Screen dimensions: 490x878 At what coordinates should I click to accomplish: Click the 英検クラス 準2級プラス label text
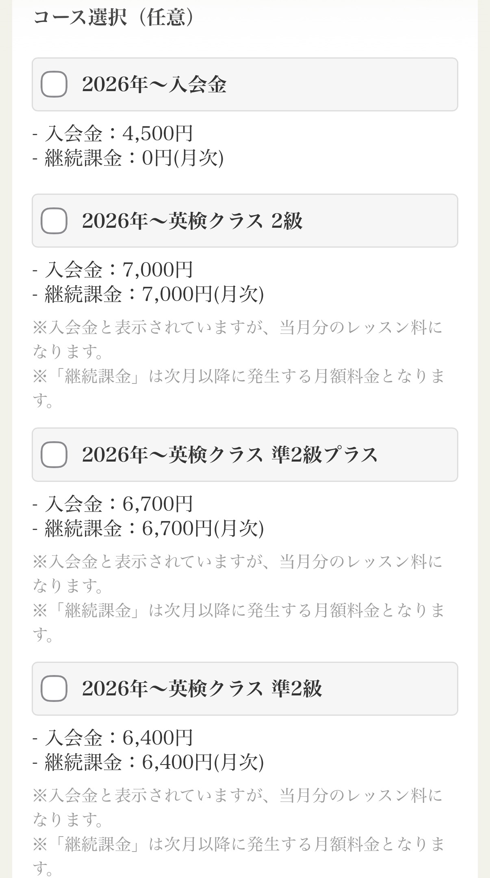230,455
